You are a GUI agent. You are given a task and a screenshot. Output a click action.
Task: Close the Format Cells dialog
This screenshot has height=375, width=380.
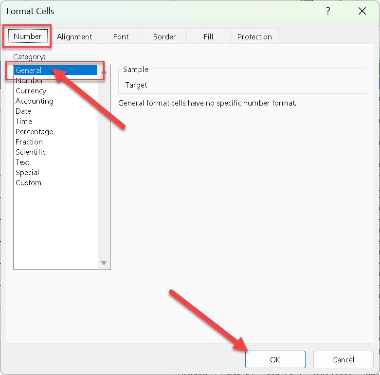point(362,11)
